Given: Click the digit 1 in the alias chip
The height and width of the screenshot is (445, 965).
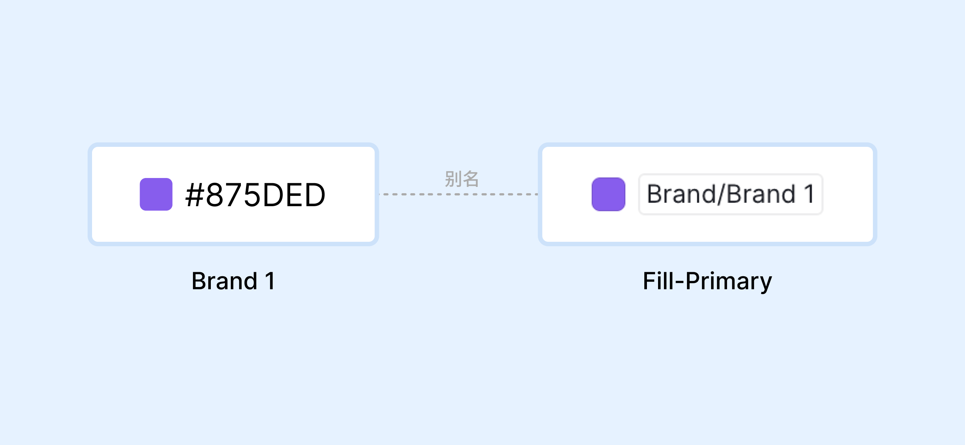Looking at the screenshot, I should tap(809, 194).
